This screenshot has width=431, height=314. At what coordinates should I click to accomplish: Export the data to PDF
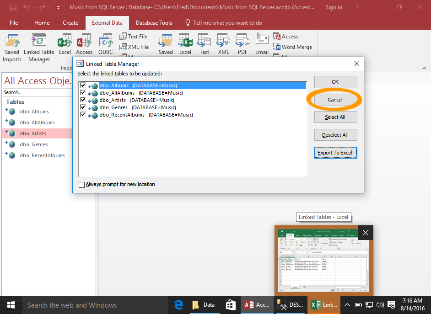click(x=242, y=43)
